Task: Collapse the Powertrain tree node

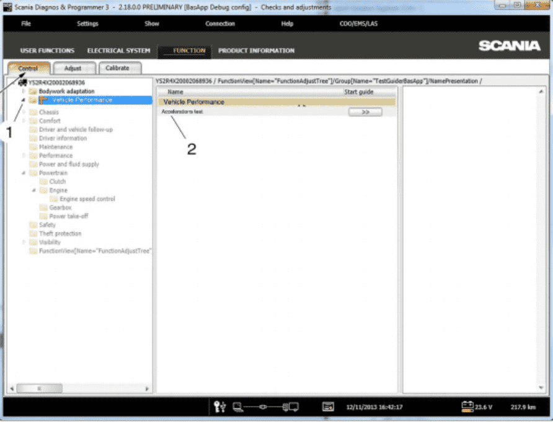Action: coord(24,174)
